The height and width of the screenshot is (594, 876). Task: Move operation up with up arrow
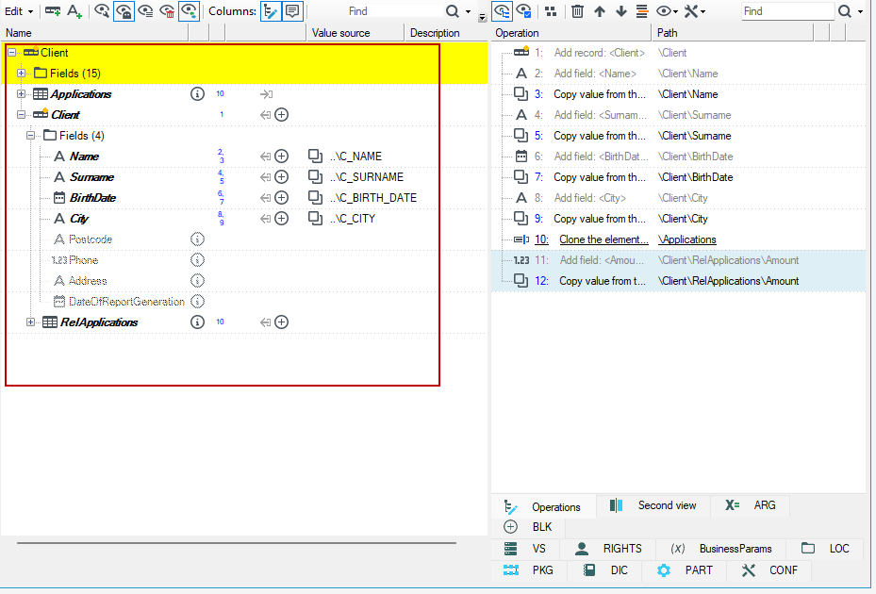[600, 10]
